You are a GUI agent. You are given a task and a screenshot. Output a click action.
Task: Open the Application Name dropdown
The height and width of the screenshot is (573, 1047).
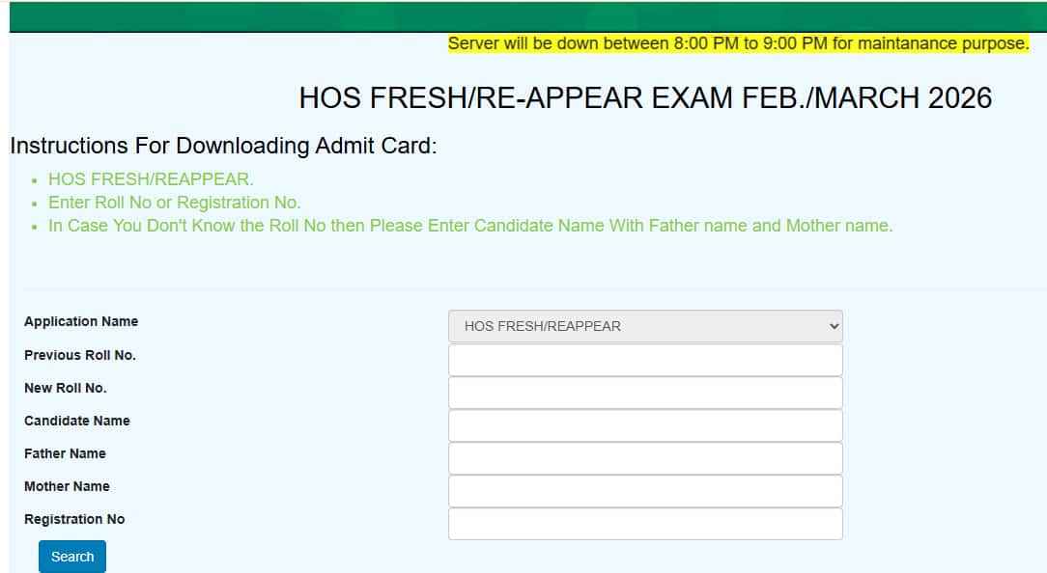coord(645,326)
